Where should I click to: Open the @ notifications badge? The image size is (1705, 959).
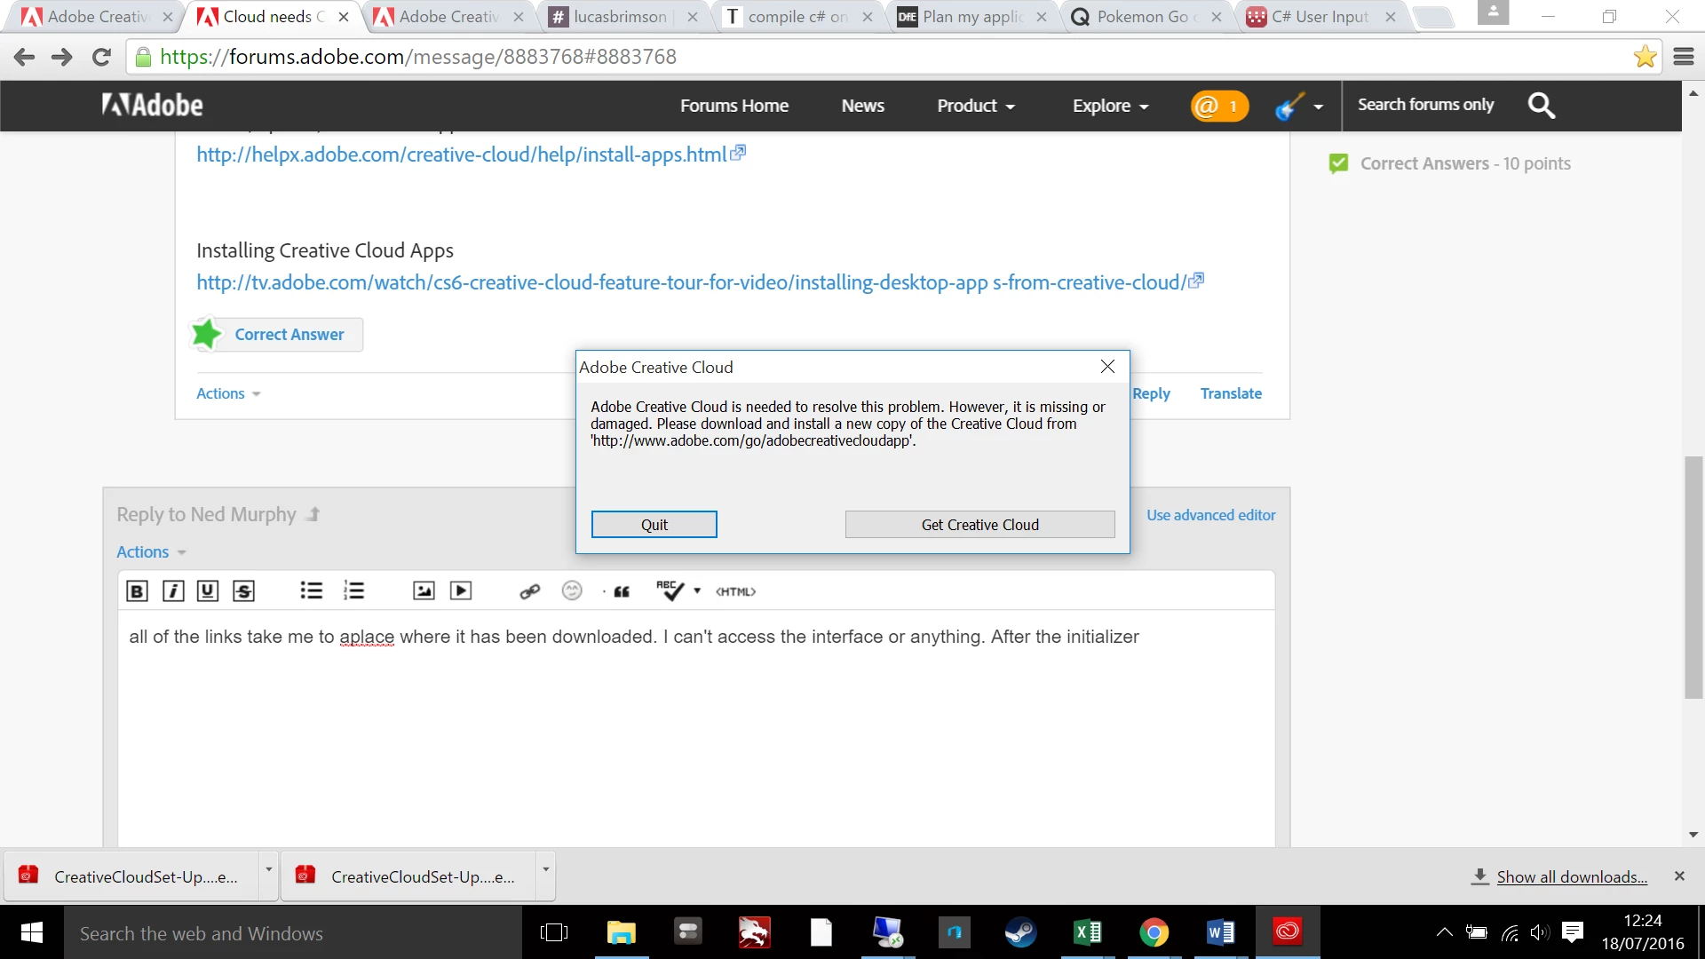1219,107
